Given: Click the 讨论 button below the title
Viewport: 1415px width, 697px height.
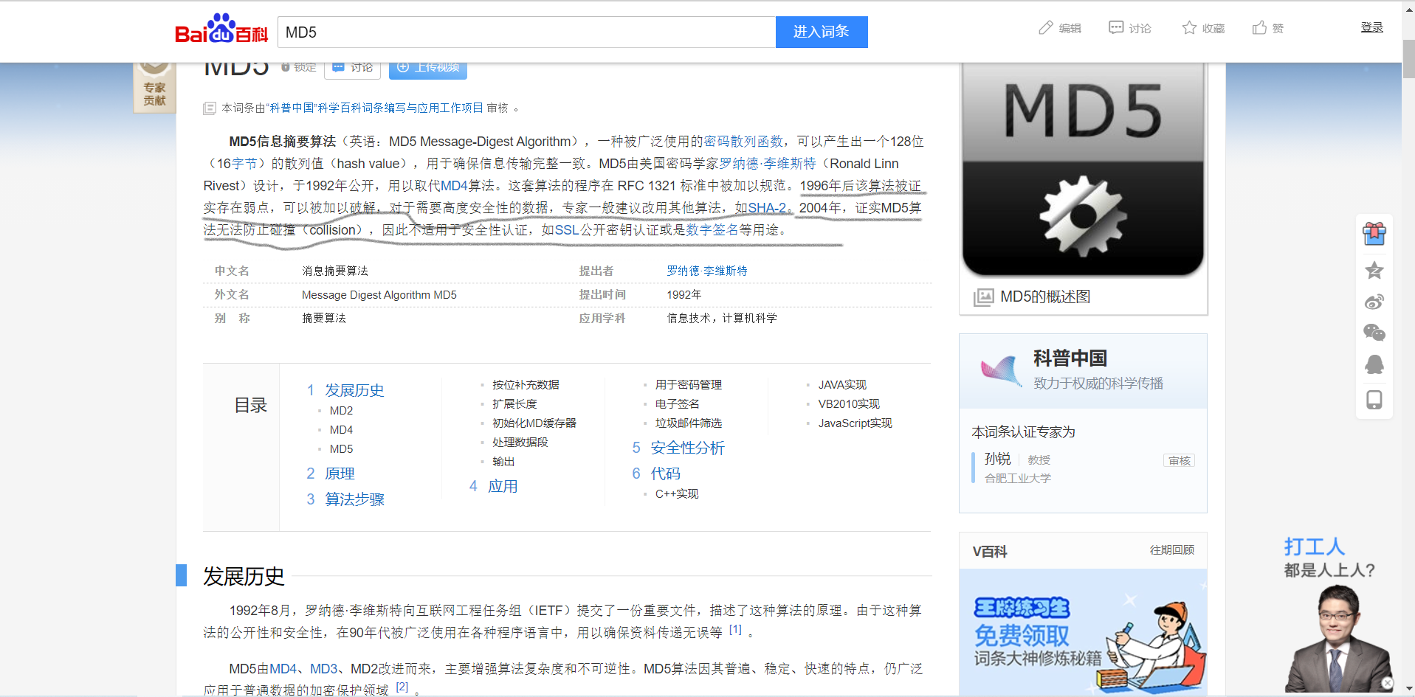Looking at the screenshot, I should coord(352,67).
